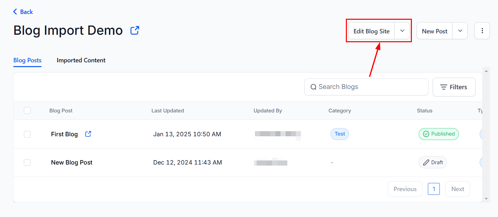Click the Published checkmark icon
This screenshot has width=498, height=217.
(426, 134)
